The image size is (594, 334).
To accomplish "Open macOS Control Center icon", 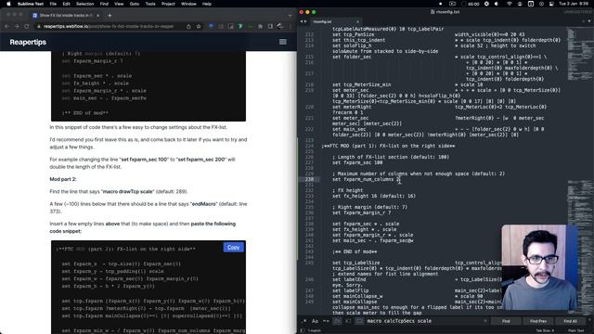I will 551,4.
